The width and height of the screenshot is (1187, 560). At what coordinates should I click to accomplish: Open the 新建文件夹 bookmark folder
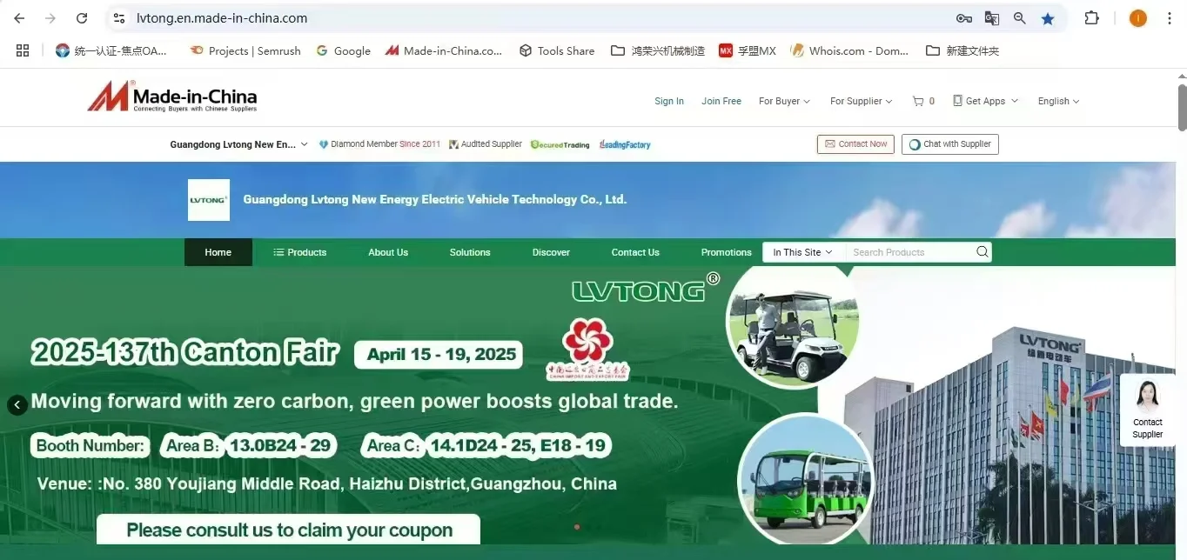962,50
